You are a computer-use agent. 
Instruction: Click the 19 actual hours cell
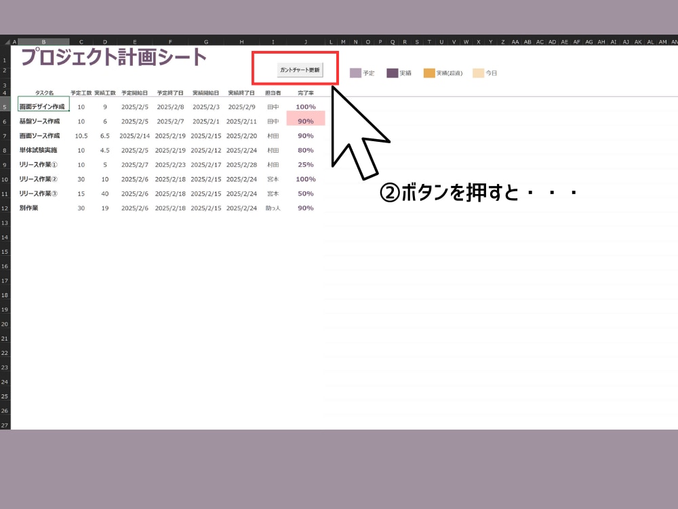tap(104, 208)
